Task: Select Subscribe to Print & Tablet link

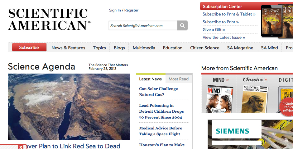Action: tap(229, 14)
